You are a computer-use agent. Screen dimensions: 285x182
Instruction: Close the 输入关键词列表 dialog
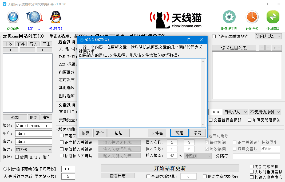(x=201, y=40)
